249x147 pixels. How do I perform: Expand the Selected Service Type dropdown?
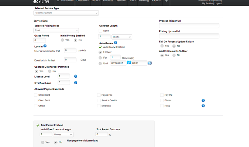click(x=66, y=13)
